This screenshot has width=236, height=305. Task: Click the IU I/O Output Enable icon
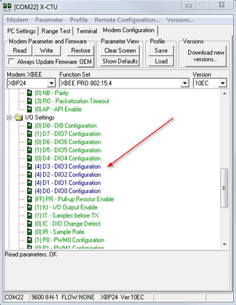[29, 208]
